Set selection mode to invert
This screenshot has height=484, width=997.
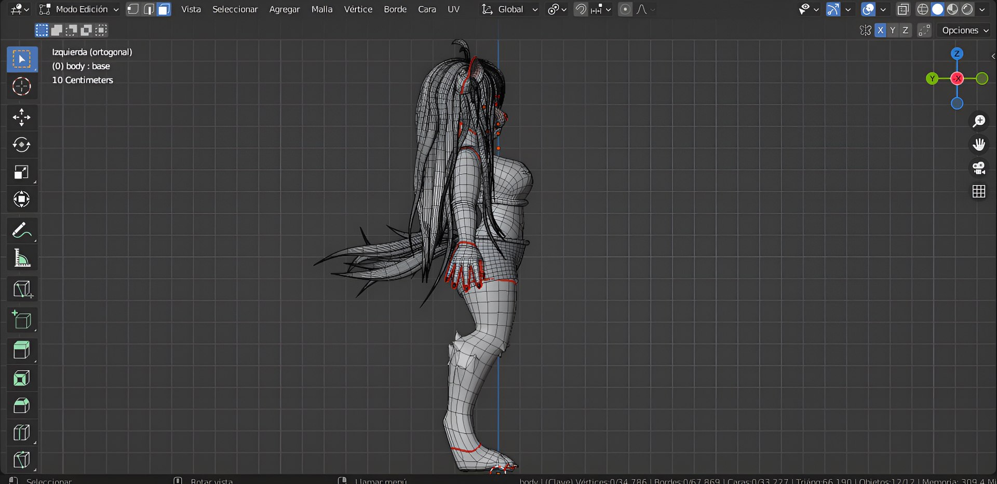(86, 30)
